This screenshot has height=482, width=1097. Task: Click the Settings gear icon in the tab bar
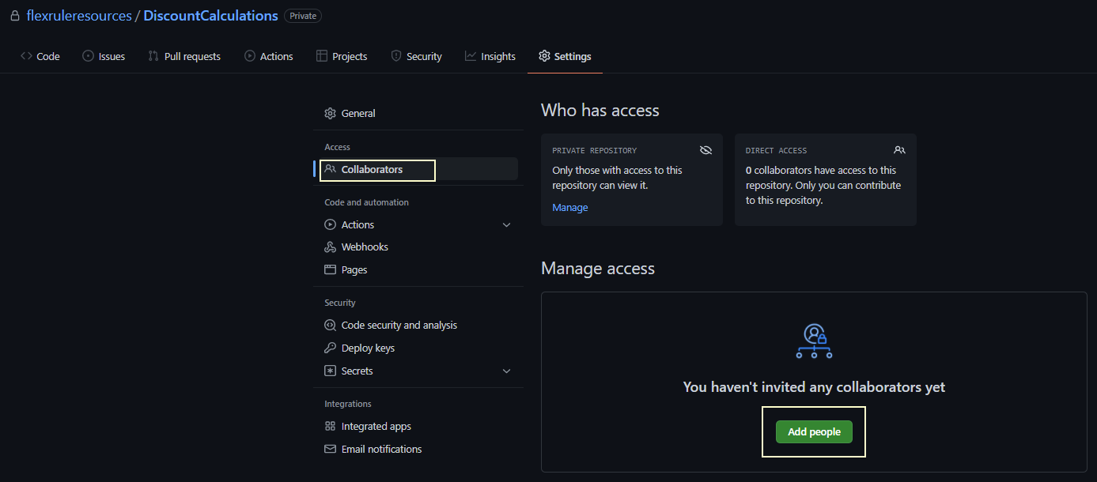[x=544, y=56]
